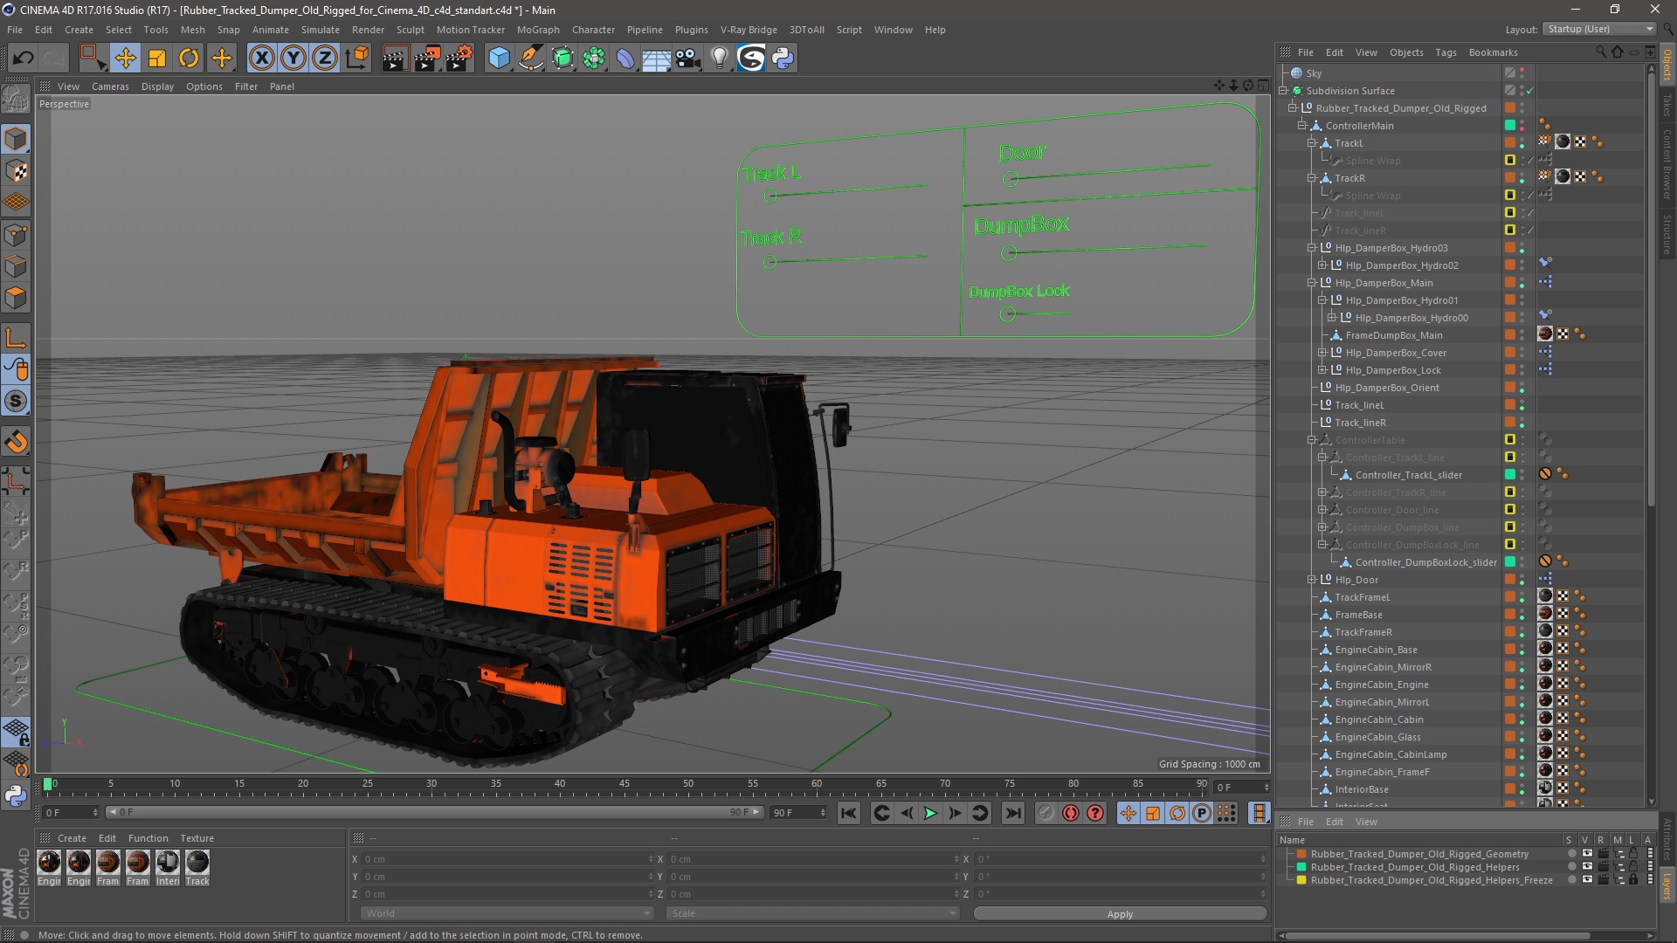Viewport: 1677px width, 943px height.
Task: Click Record Active Objects button
Action: (x=1046, y=813)
